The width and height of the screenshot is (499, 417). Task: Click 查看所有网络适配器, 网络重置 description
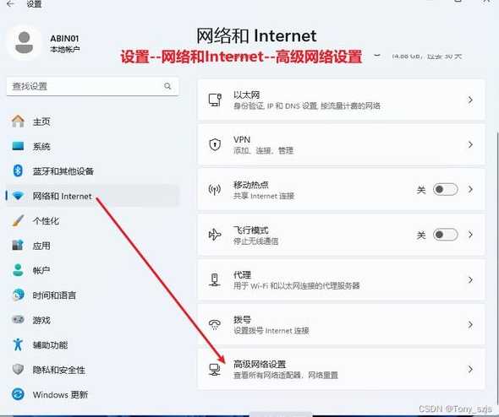[286, 375]
